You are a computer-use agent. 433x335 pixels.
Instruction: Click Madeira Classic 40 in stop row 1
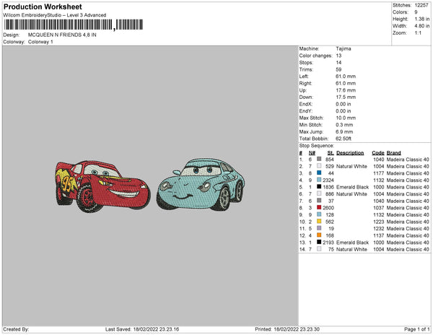click(408, 160)
